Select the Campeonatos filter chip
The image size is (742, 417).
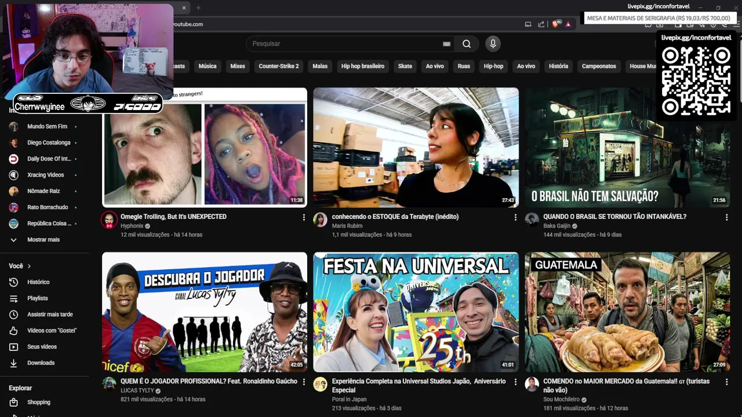pyautogui.click(x=599, y=66)
